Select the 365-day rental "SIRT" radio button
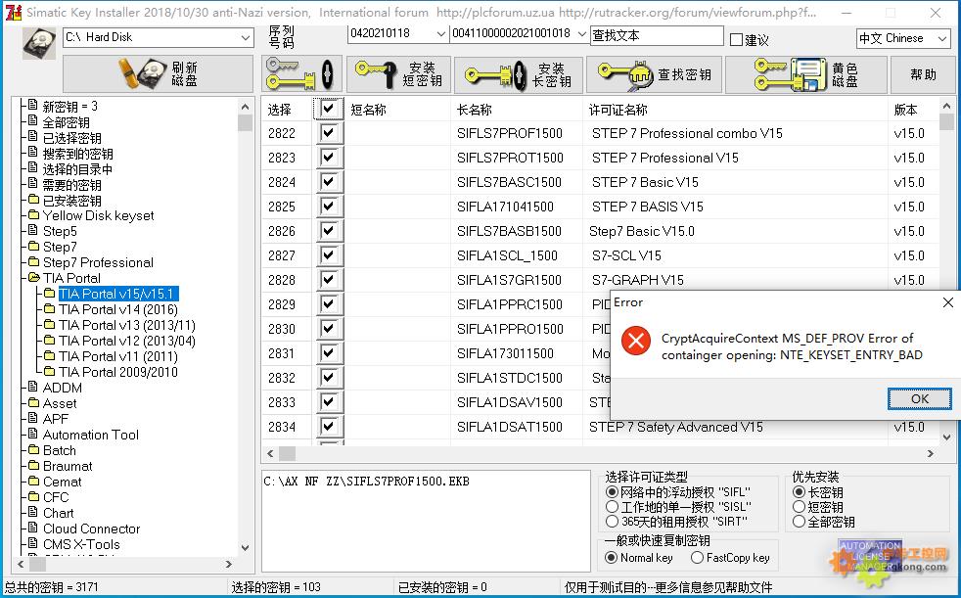 point(611,522)
